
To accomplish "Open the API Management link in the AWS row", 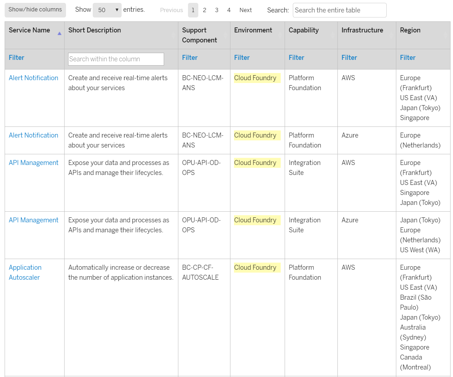I will click(x=34, y=162).
